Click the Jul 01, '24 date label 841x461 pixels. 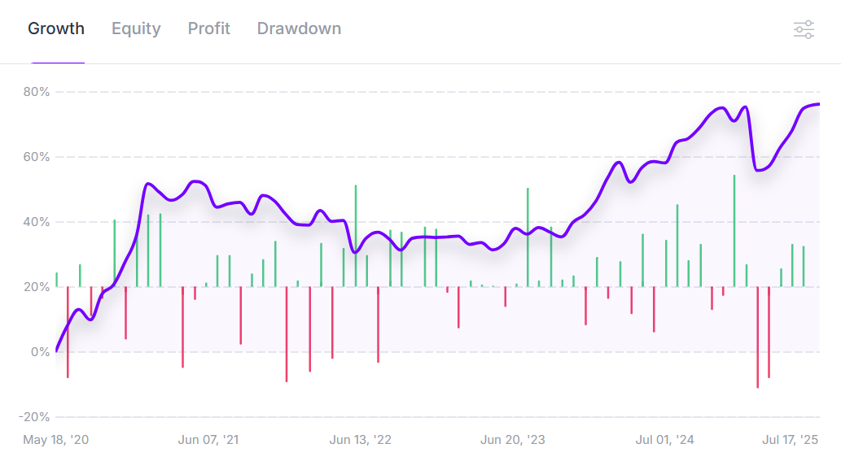click(665, 440)
